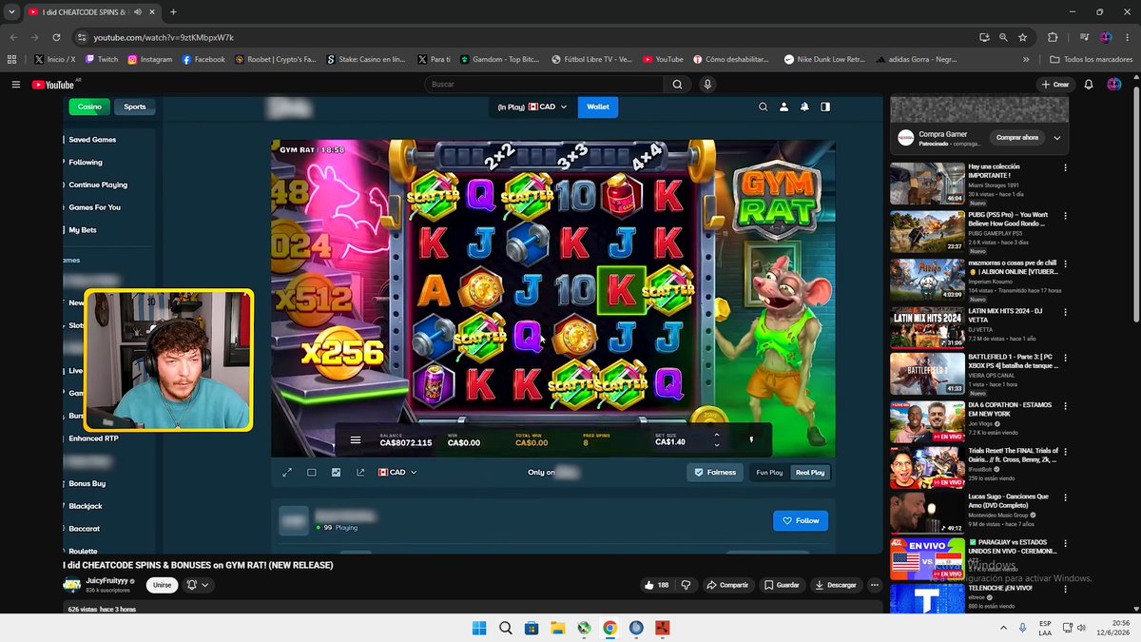Switch to Fun Play mode
This screenshot has width=1141, height=642.
[769, 472]
